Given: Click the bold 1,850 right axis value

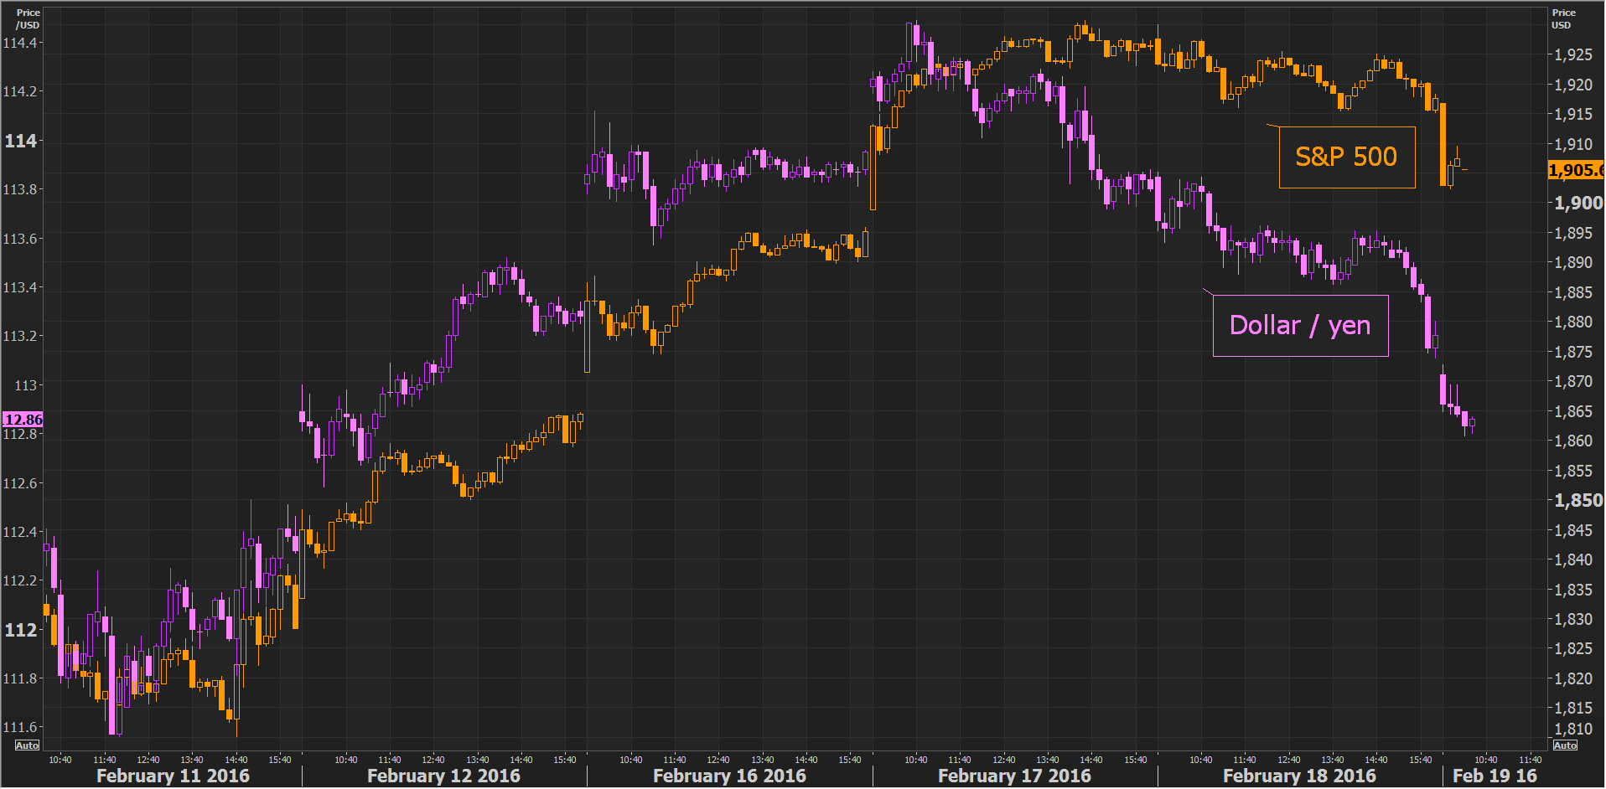Looking at the screenshot, I should click(1578, 500).
